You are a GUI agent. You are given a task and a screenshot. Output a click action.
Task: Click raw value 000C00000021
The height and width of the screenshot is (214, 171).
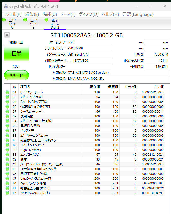[x=153, y=159]
